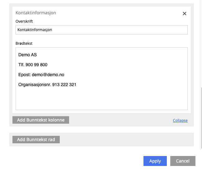Click the Overskrift field label
The height and width of the screenshot is (170, 202).
pos(24,21)
